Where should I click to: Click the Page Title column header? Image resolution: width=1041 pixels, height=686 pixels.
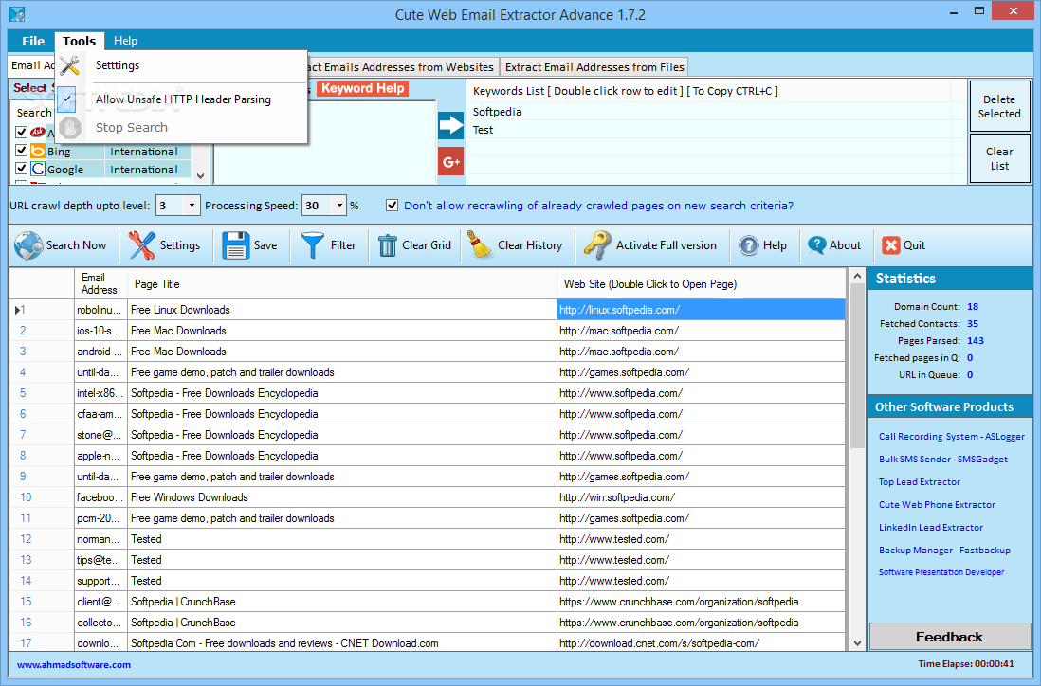342,284
